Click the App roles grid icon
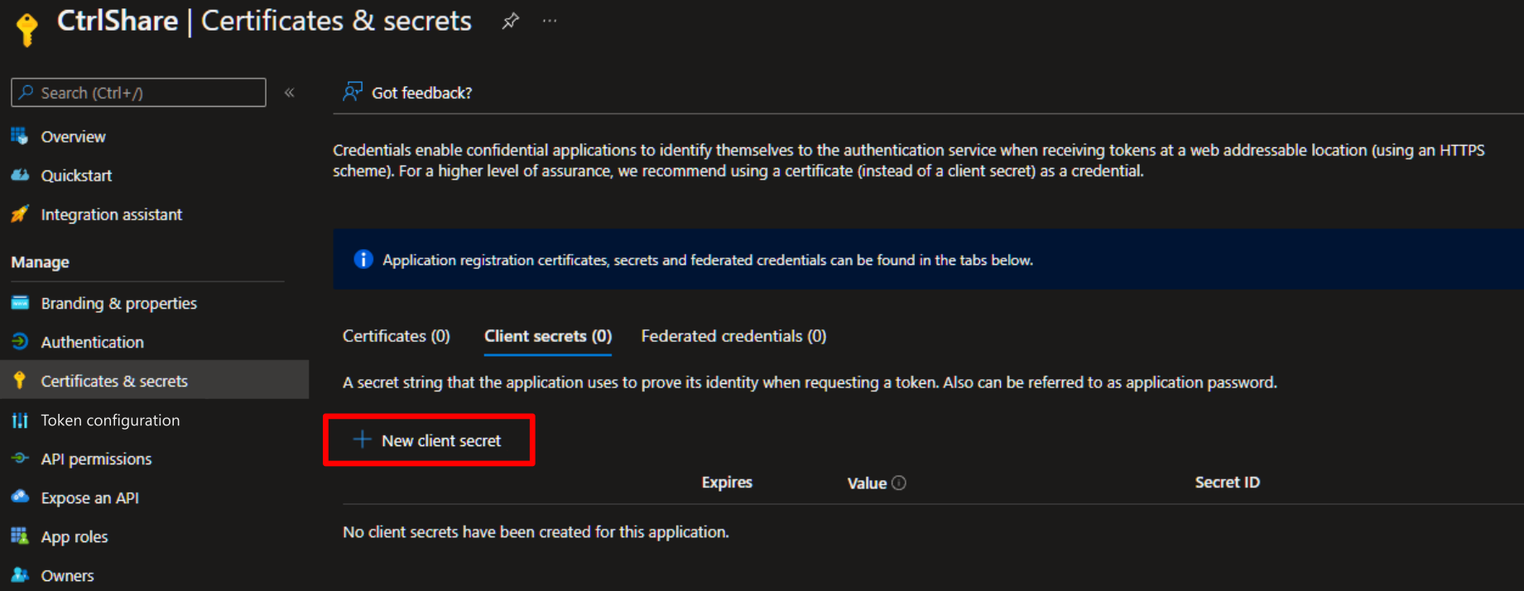The height and width of the screenshot is (591, 1524). pyautogui.click(x=20, y=536)
